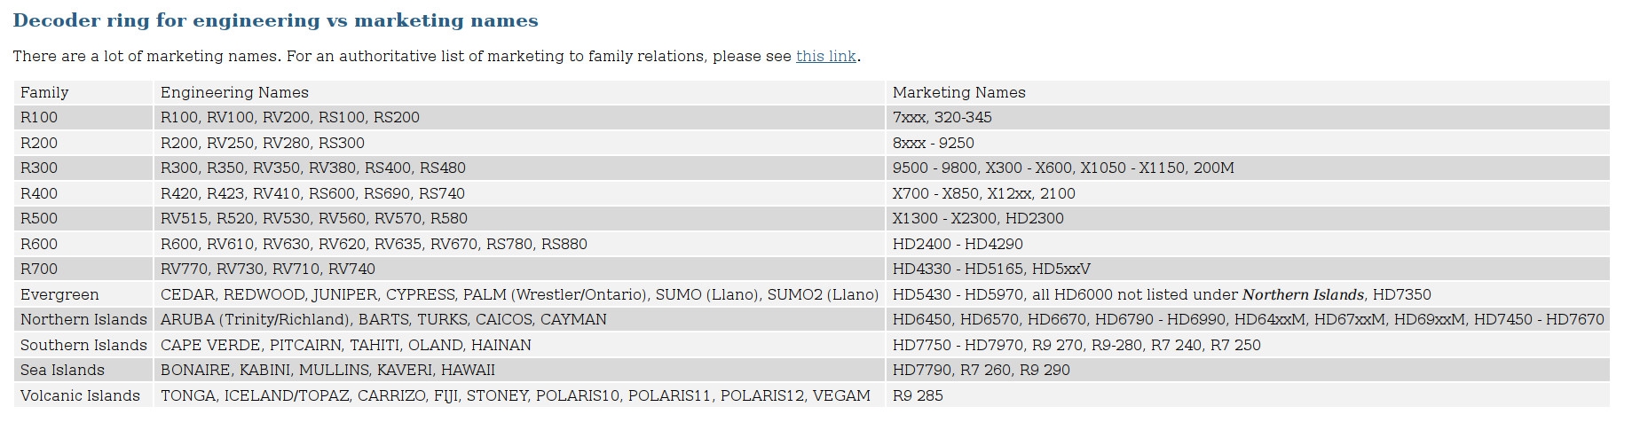
Task: Click the "BONAIRE, KABINI, MULLINS" engineering cell
Action: pos(327,371)
